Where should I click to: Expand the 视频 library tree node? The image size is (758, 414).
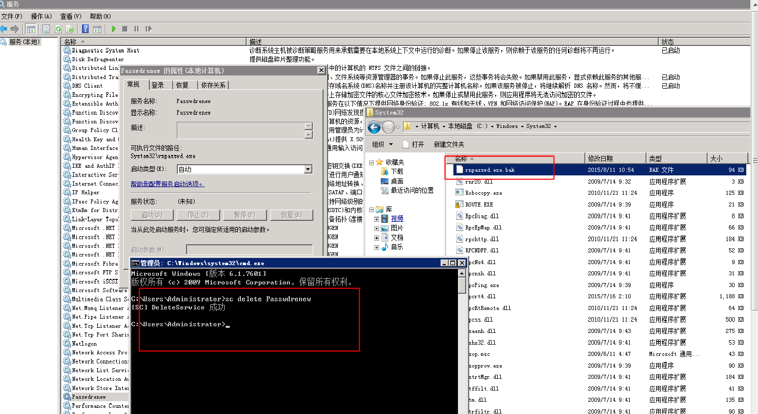pyautogui.click(x=377, y=219)
